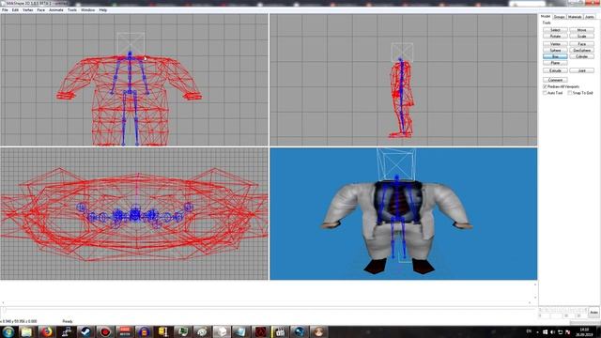
Task: Click the blue-yellow round taskbar icon
Action: point(144,331)
